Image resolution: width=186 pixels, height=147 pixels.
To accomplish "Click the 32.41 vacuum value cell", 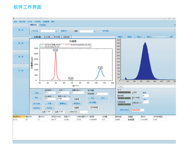I will click(x=19, y=120).
